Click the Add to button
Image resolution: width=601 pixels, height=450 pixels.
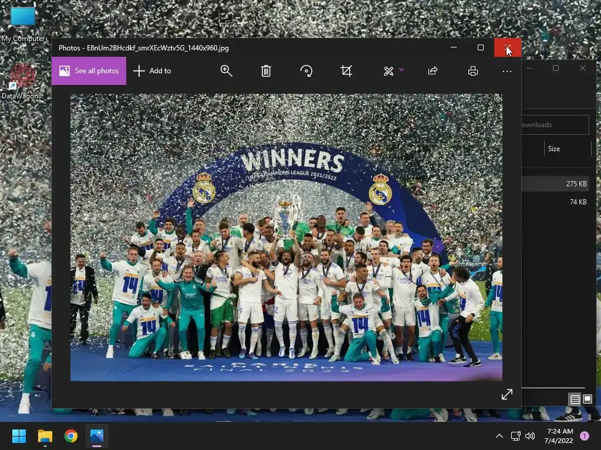coord(152,71)
